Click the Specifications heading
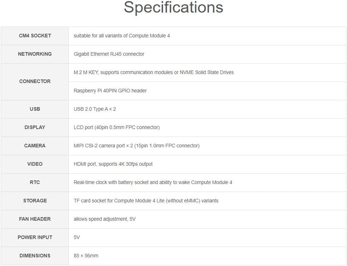The width and height of the screenshot is (347, 266). (x=173, y=8)
